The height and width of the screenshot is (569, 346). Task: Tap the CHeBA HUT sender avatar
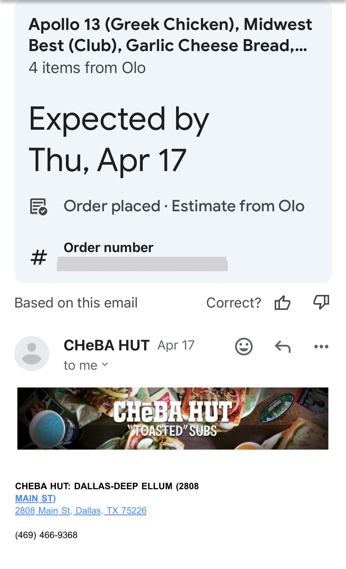point(32,353)
